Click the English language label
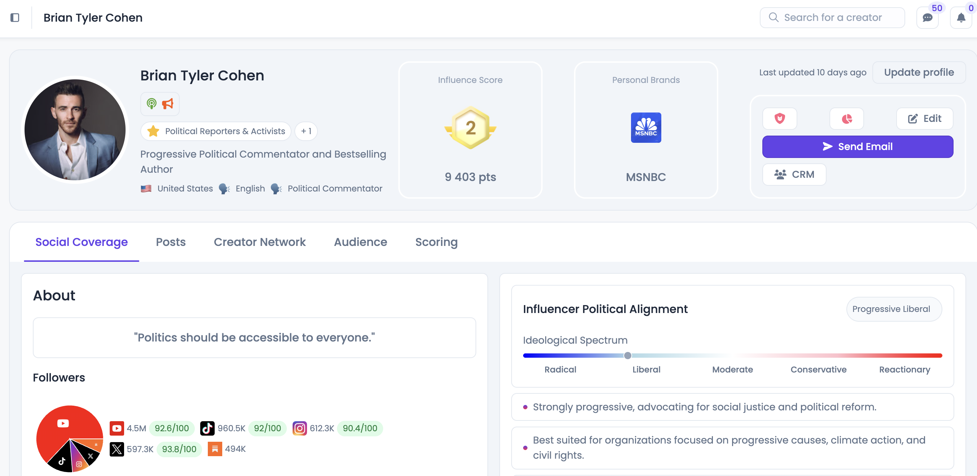Viewport: 977px width, 476px height. tap(250, 188)
